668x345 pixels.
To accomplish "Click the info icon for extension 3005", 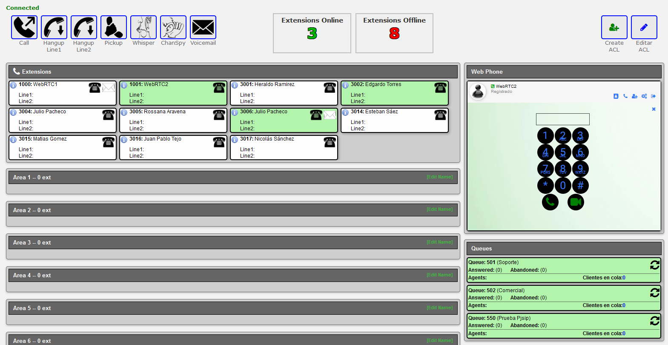I will pyautogui.click(x=124, y=112).
